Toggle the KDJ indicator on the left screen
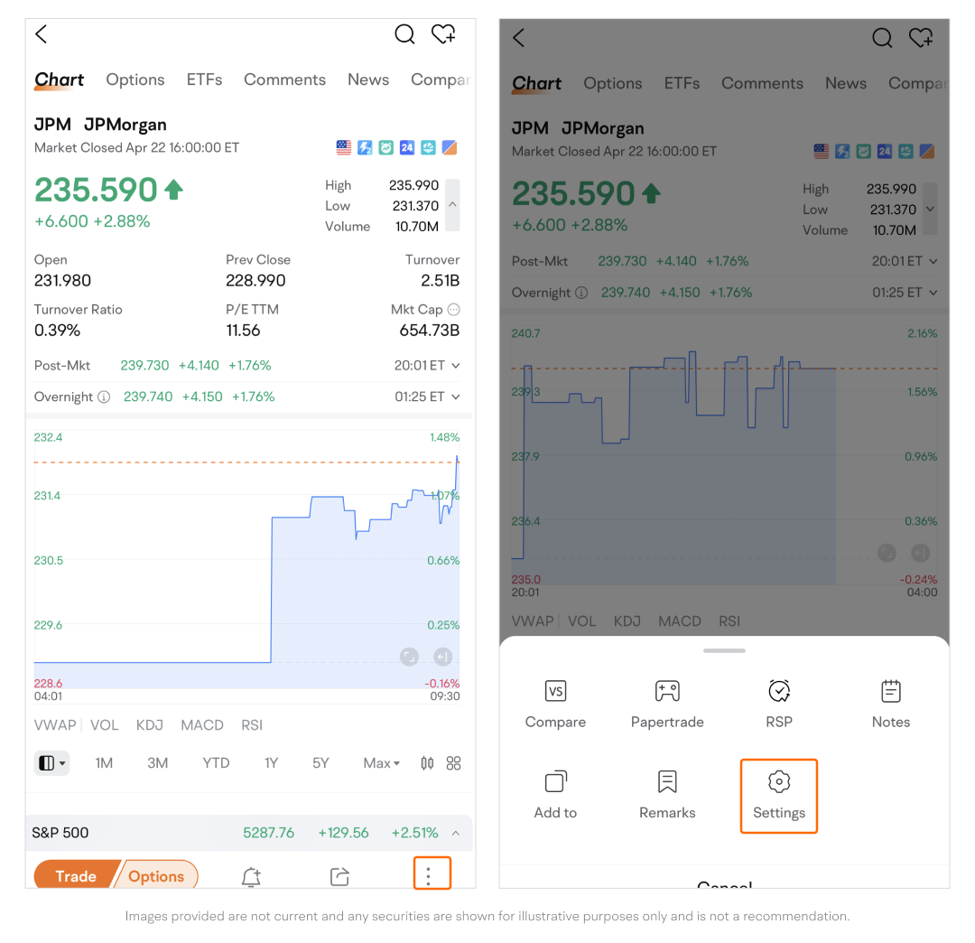The image size is (975, 943). pyautogui.click(x=150, y=724)
